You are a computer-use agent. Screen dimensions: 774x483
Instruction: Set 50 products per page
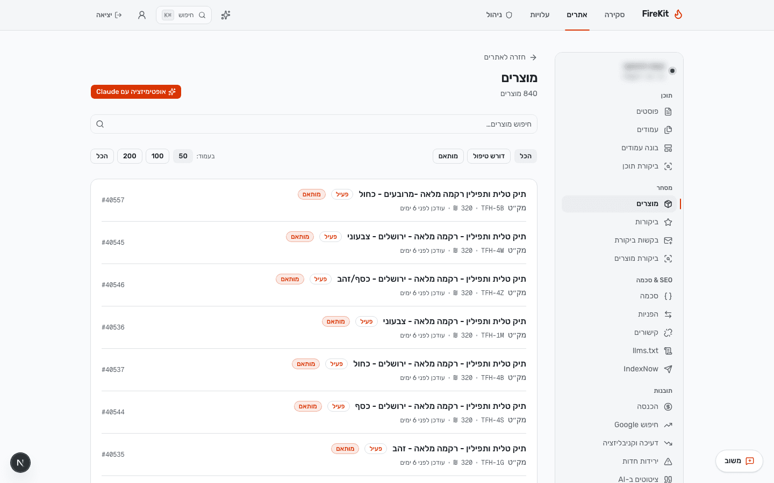[183, 156]
